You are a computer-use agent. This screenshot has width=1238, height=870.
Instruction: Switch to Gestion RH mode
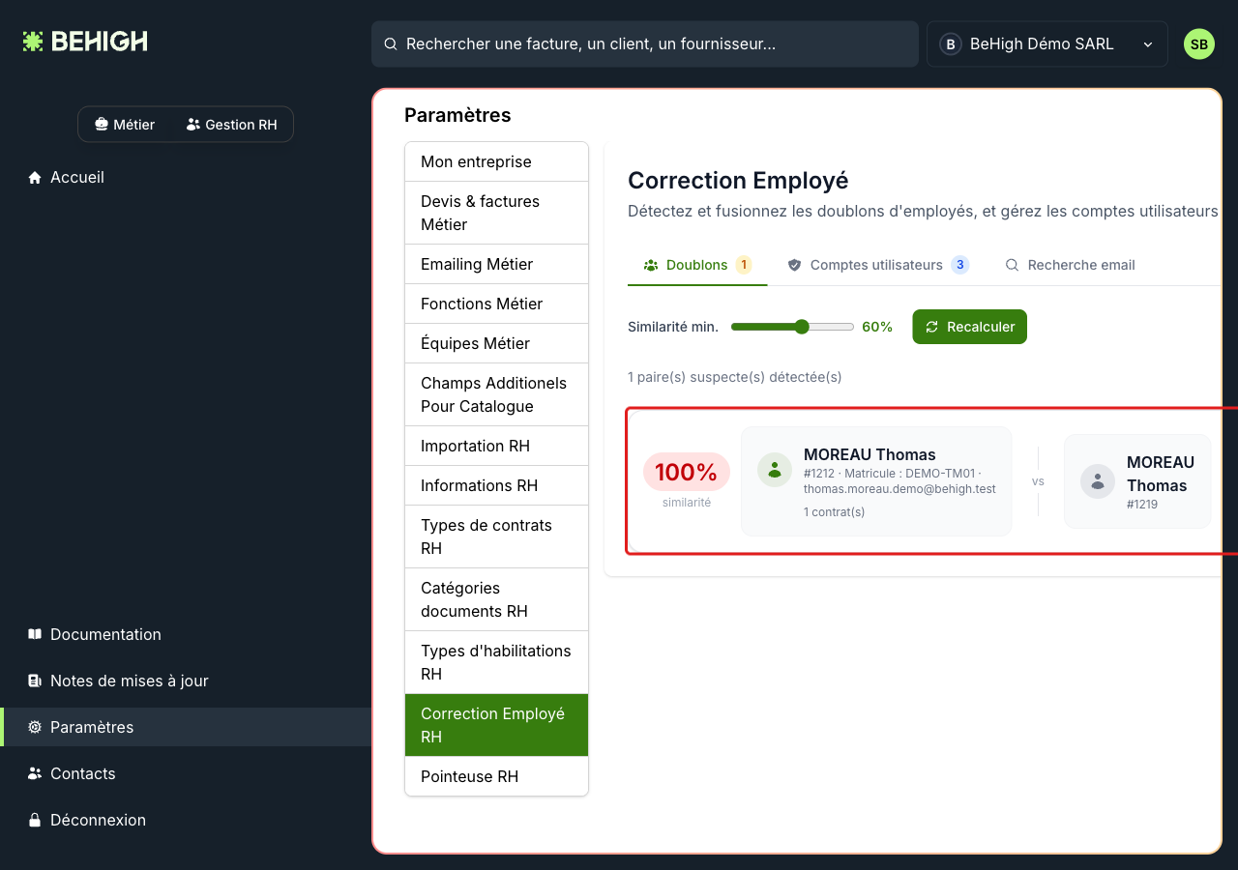click(232, 125)
